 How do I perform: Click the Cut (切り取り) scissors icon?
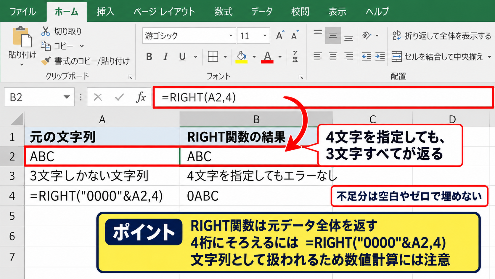click(46, 31)
